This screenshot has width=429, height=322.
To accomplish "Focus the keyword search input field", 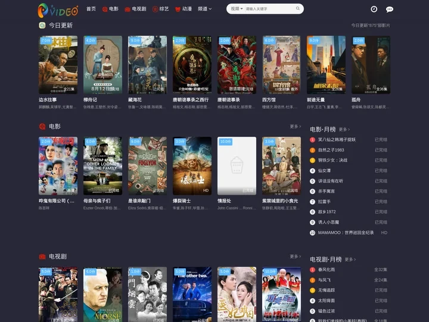I will coord(269,9).
